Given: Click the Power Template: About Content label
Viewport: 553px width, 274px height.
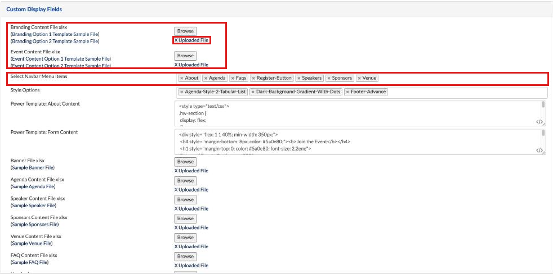Looking at the screenshot, I should click(x=45, y=104).
